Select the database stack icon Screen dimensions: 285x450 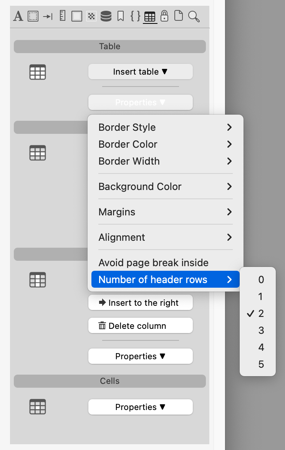click(106, 17)
